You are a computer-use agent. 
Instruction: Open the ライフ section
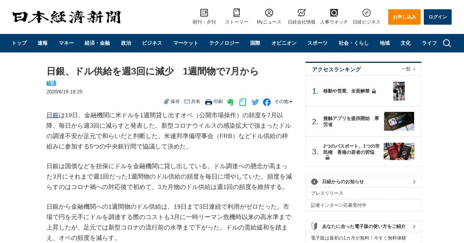click(x=429, y=43)
